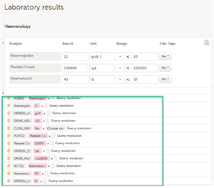This screenshot has width=214, height=188.
Task: Click the orange query icon beside HCTS2
Action: pyautogui.click(x=9, y=166)
